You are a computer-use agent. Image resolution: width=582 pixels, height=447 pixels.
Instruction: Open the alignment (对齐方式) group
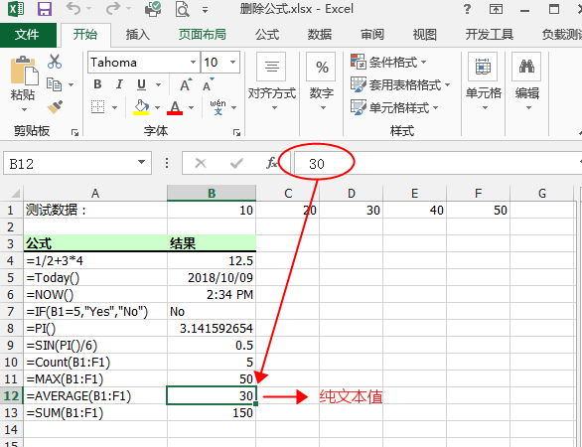[272, 81]
